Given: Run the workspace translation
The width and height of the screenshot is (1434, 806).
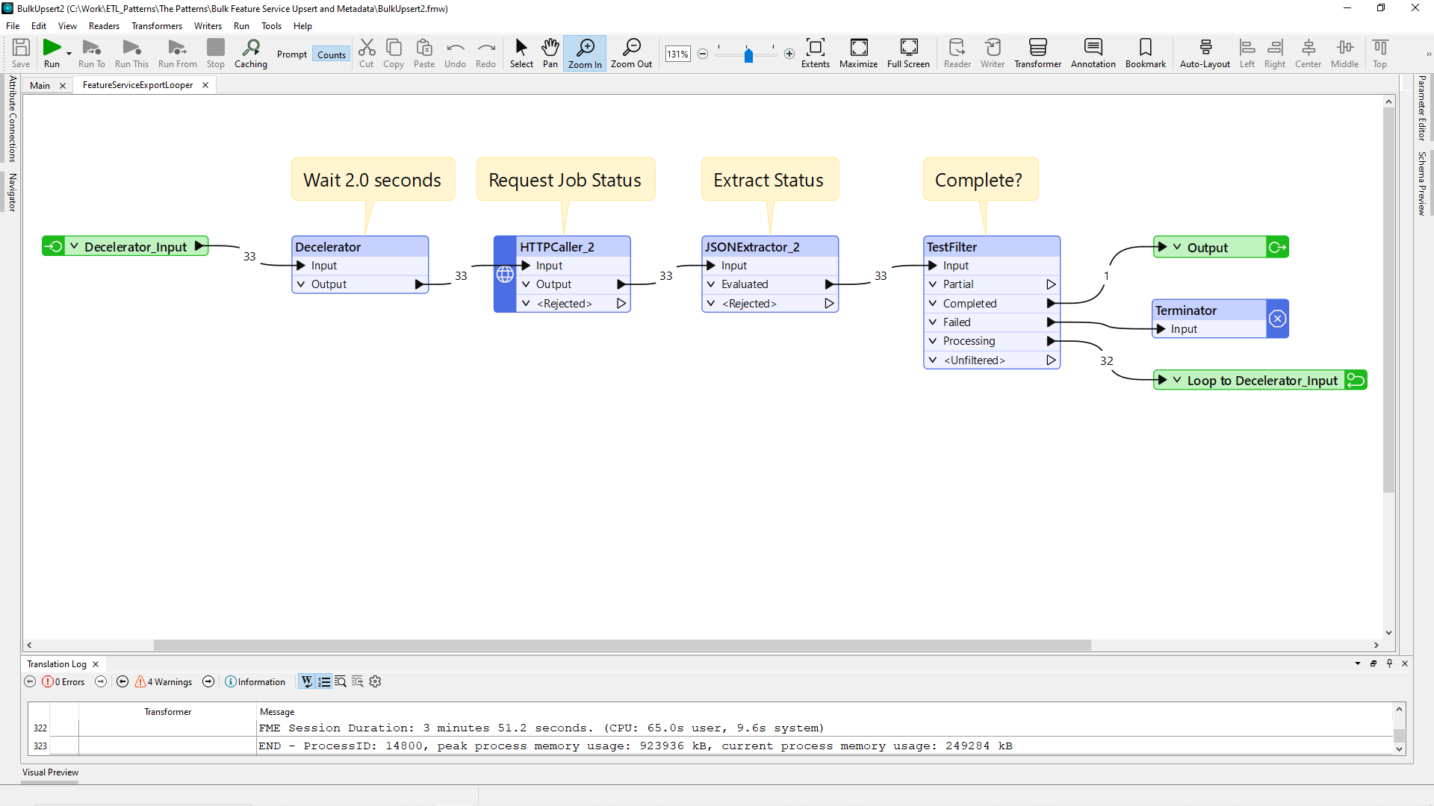Looking at the screenshot, I should coord(52,53).
